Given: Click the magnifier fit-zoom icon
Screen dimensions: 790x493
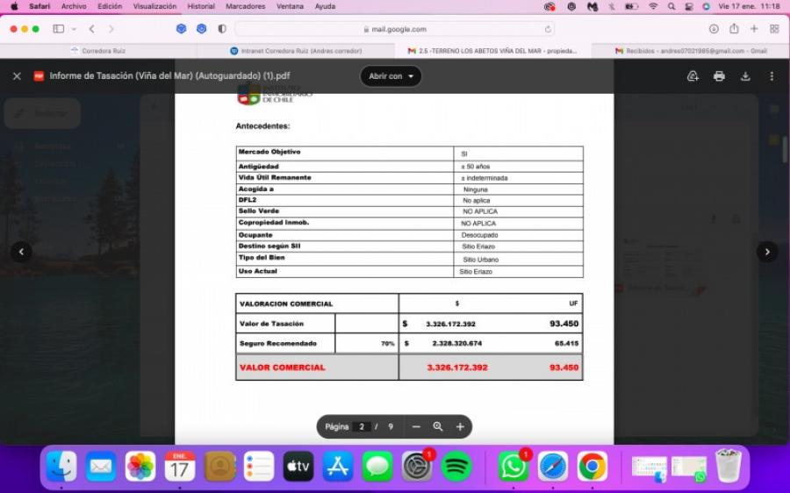Looking at the screenshot, I should pos(438,427).
